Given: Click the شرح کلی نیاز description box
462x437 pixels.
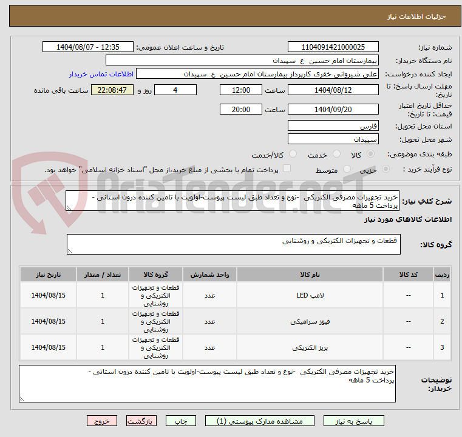Looking at the screenshot, I should click(233, 201).
